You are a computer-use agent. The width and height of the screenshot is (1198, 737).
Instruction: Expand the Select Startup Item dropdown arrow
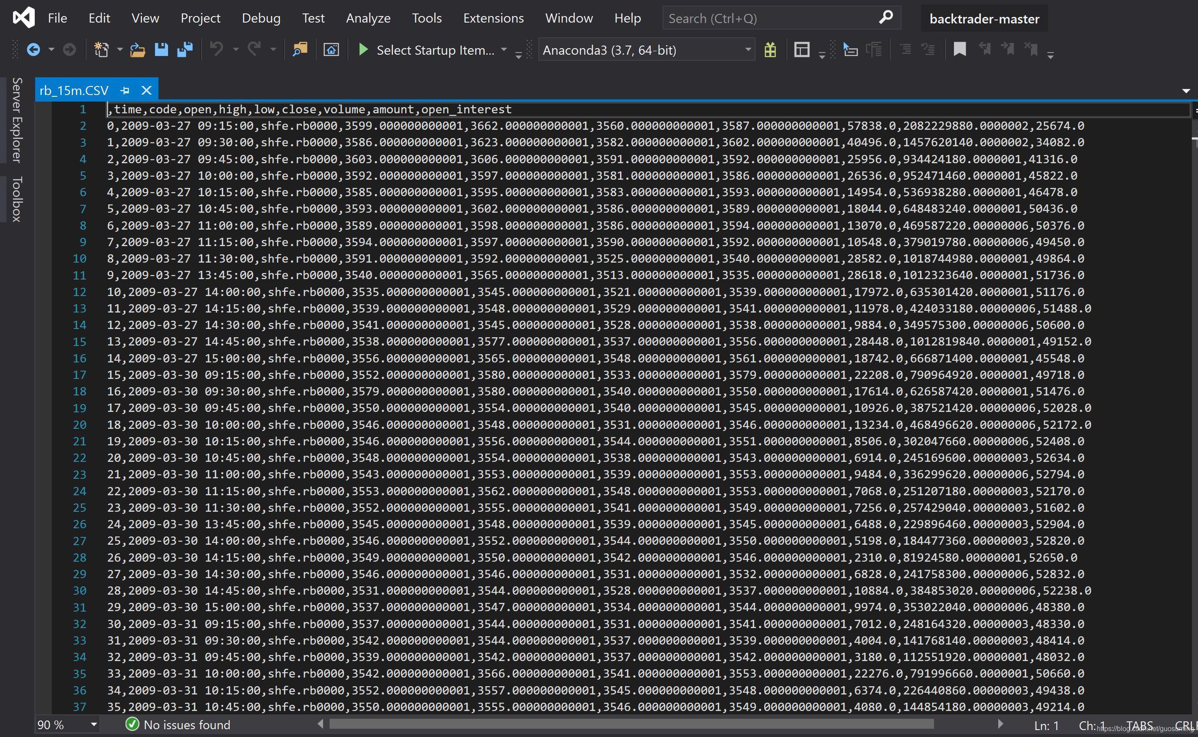click(x=504, y=50)
